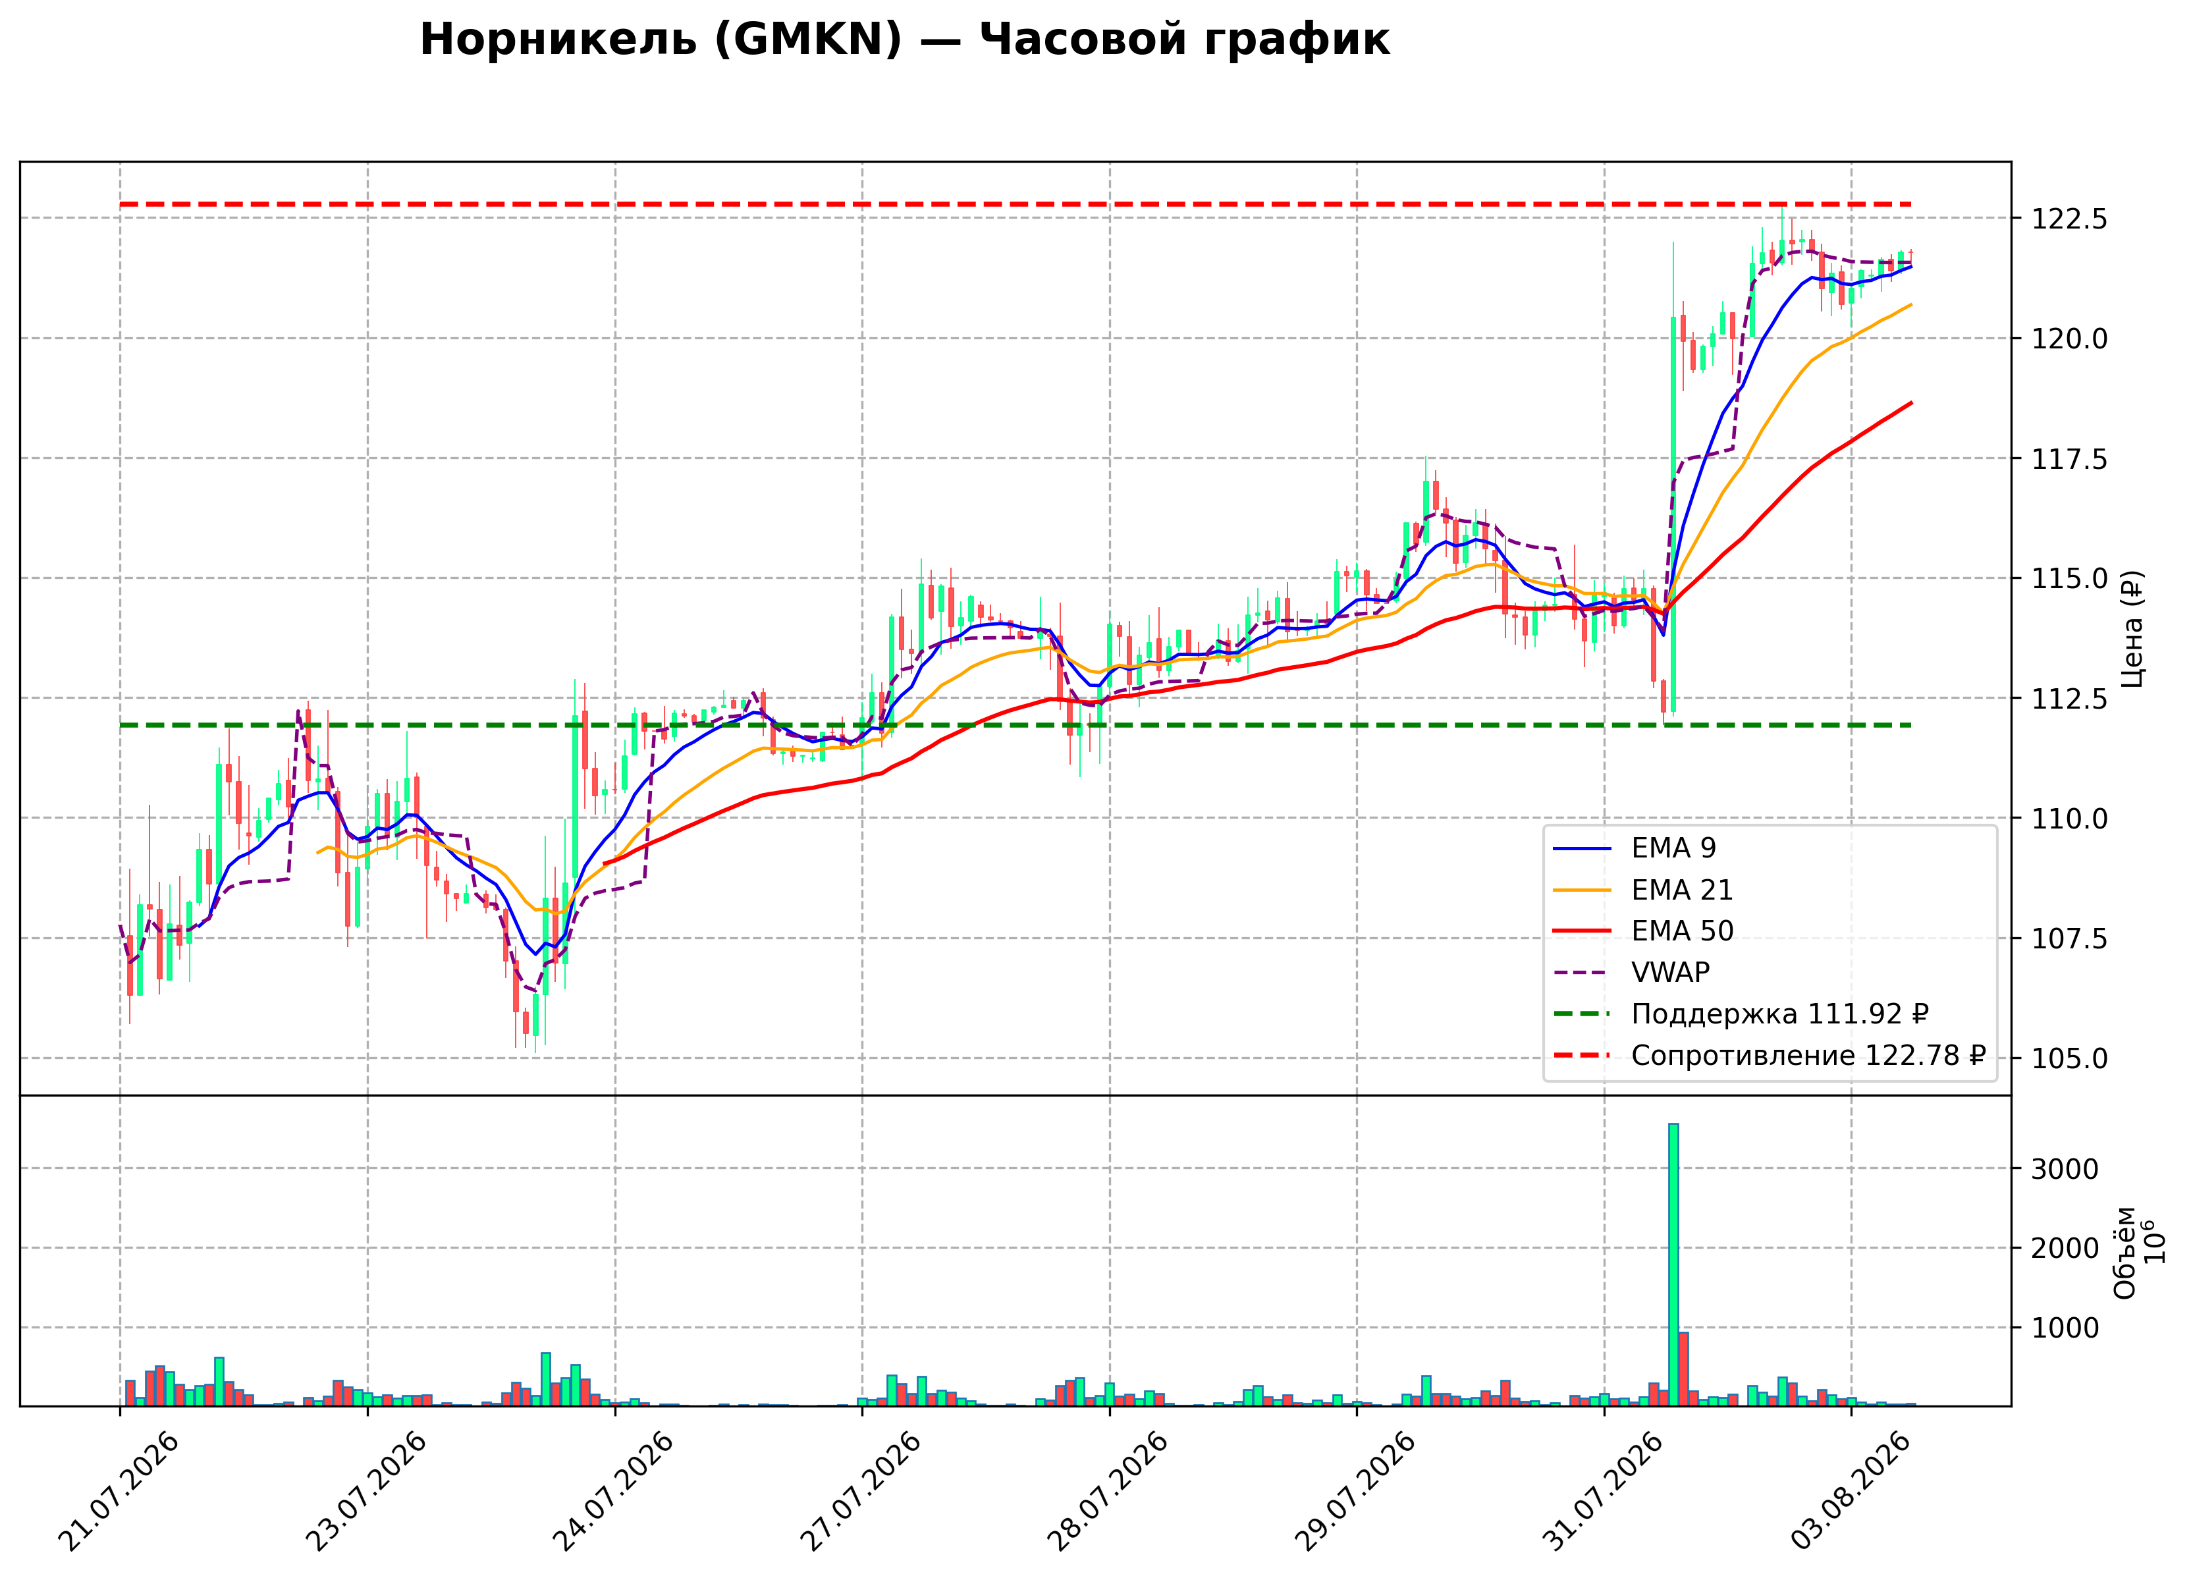This screenshot has height=1576, width=2191.
Task: Click the tall red volume bar after the spike
Action: pos(1684,1369)
